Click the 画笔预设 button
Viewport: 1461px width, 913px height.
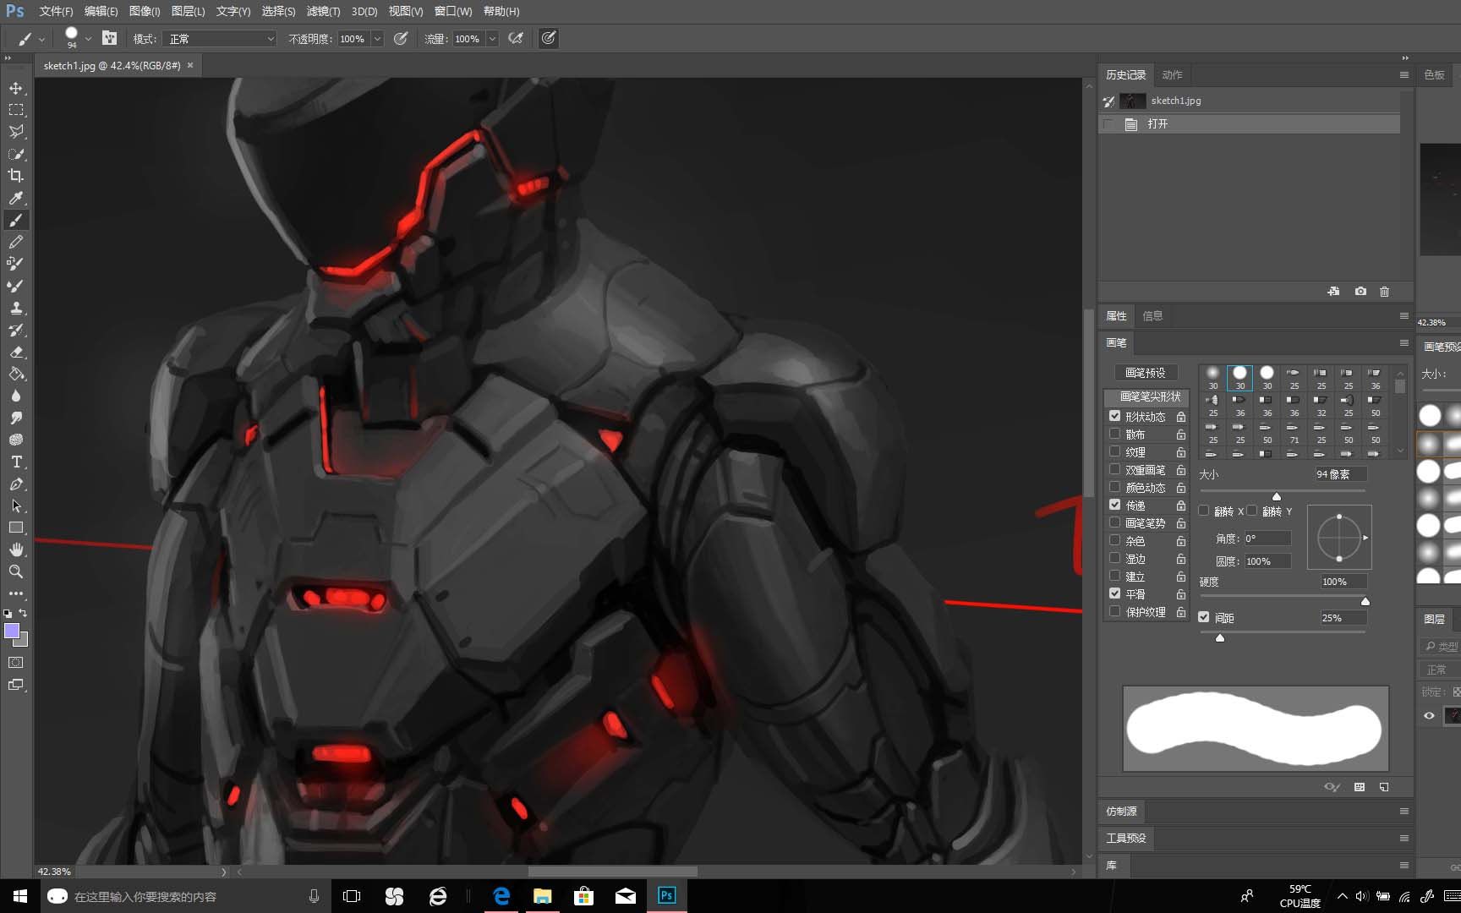pyautogui.click(x=1146, y=373)
